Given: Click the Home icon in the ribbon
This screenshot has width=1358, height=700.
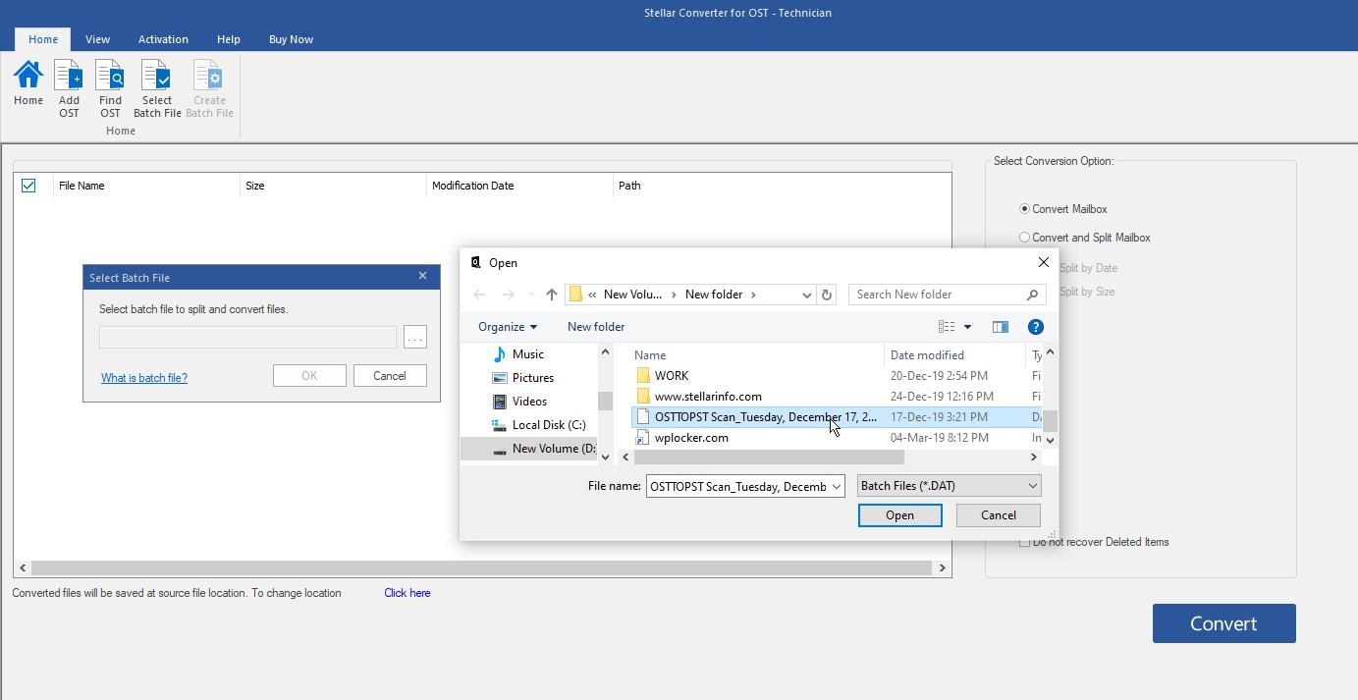Looking at the screenshot, I should (27, 83).
